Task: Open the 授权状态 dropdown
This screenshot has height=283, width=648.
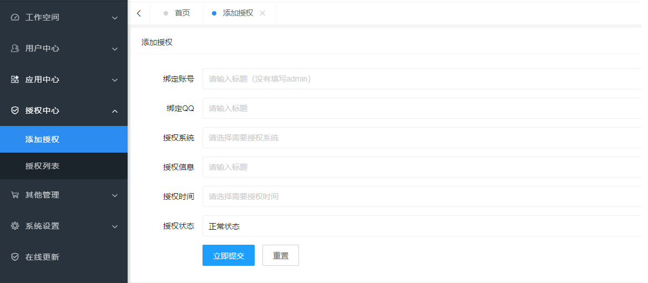Action: pos(422,226)
